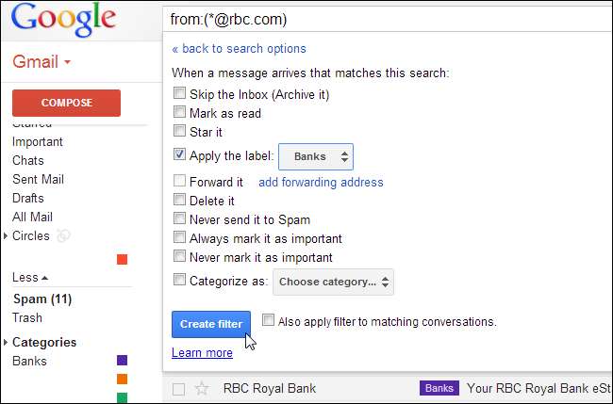Star the RBC Royal Bank email
613x404 pixels.
click(x=202, y=388)
